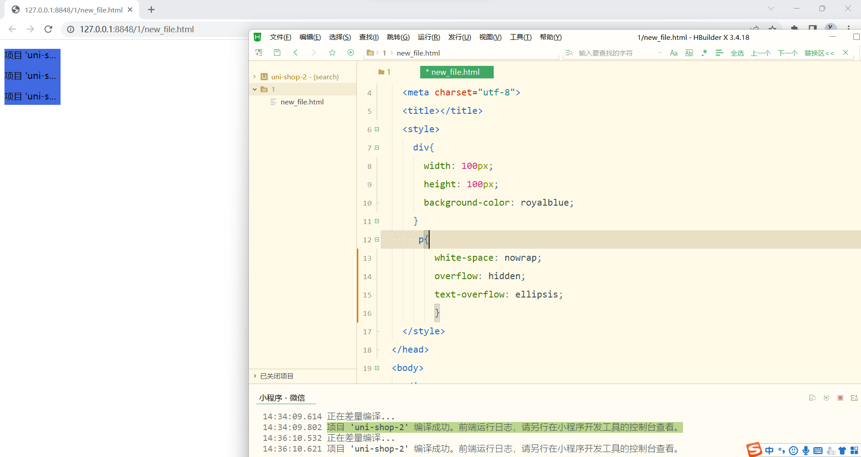Toggle punctuation mode in Sogou bar
Image resolution: width=861 pixels, height=457 pixels.
click(x=782, y=450)
